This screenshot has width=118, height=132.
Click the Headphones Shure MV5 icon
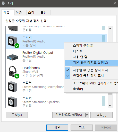tap(13, 72)
